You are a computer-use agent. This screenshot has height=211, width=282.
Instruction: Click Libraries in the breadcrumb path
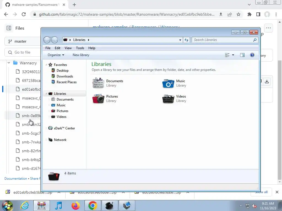[79, 40]
